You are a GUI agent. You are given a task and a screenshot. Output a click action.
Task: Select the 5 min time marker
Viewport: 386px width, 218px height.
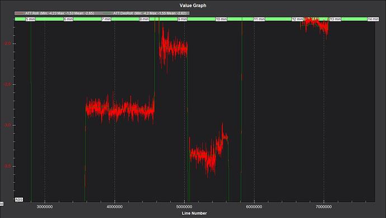[31, 19]
